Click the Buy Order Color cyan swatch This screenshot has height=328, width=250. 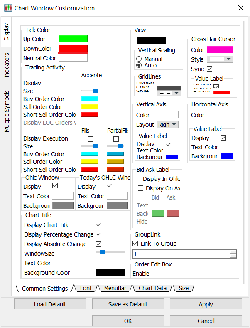point(89,99)
